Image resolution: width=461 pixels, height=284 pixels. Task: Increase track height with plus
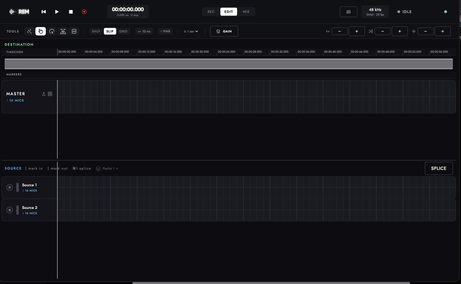(x=400, y=31)
